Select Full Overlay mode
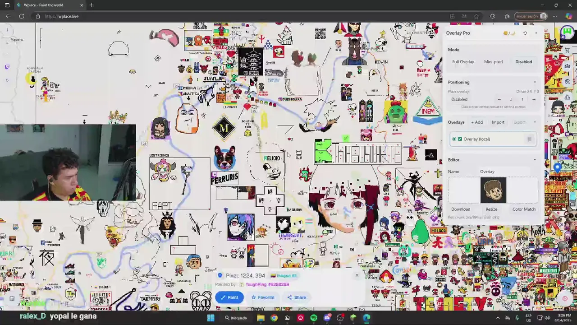Screen dimensions: 577x325 click(463, 62)
